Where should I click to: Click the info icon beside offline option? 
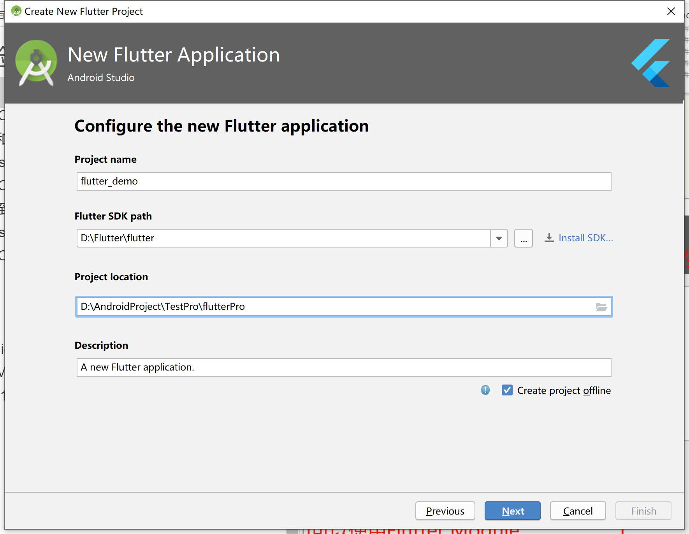485,390
